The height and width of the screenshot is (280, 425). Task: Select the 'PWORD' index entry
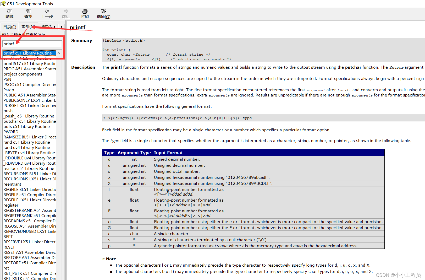click(x=11, y=132)
